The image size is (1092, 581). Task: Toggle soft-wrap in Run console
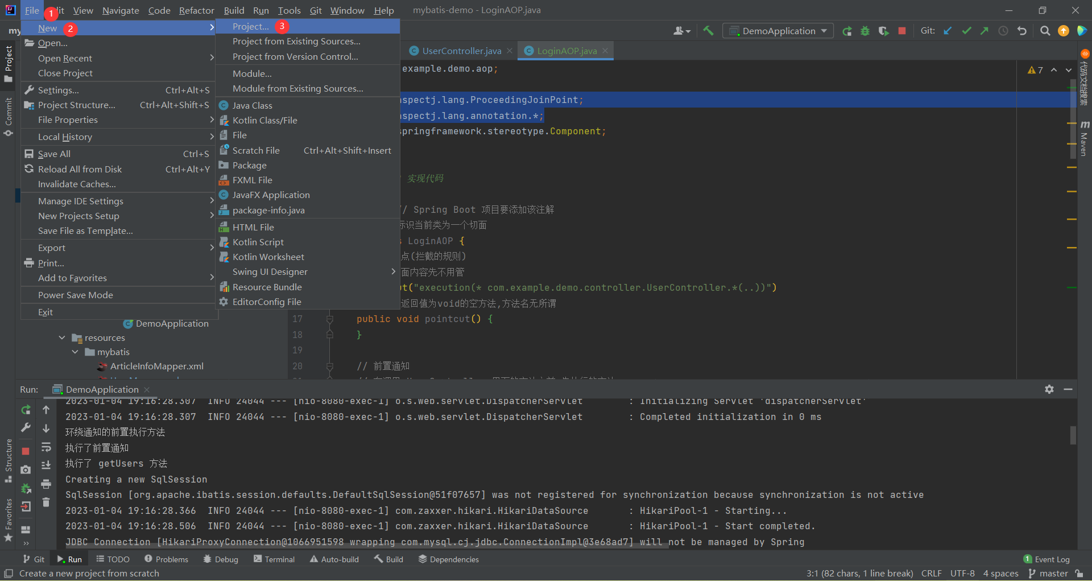coord(46,447)
